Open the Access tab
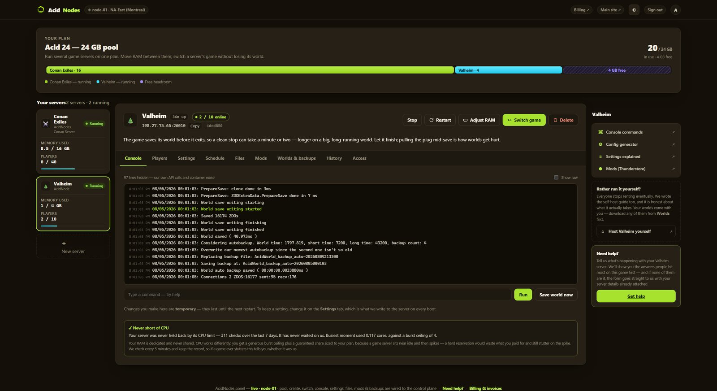Screen dimensions: 717x391 point(359,158)
